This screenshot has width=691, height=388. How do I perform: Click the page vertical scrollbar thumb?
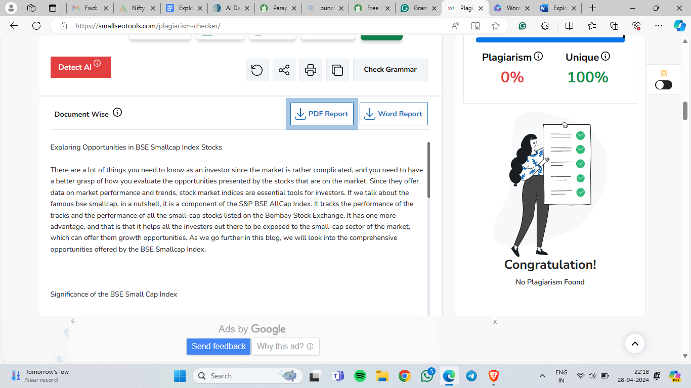click(x=685, y=111)
